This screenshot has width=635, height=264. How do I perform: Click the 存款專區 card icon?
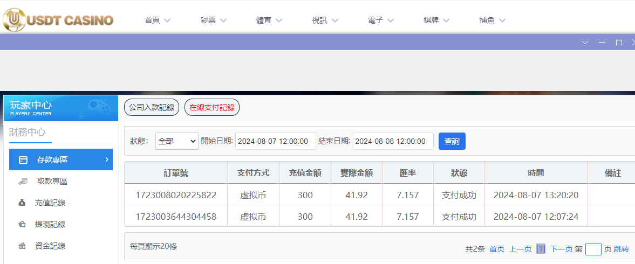coord(23,160)
